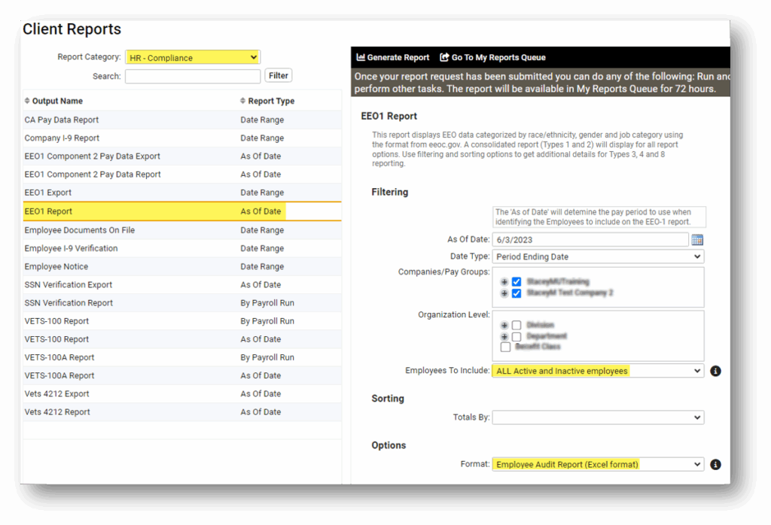This screenshot has height=525, width=771.
Task: Open the Date Type dropdown
Action: 598,256
